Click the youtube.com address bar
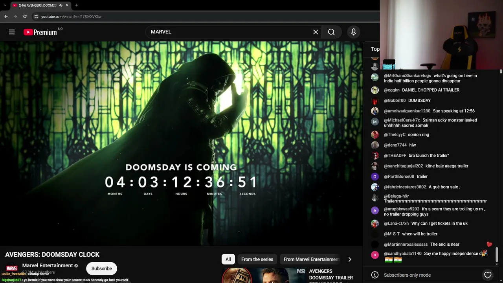Viewport: 503px width, 283px height. pyautogui.click(x=204, y=17)
